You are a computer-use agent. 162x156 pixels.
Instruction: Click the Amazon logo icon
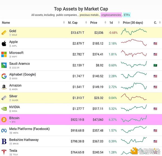4,87
